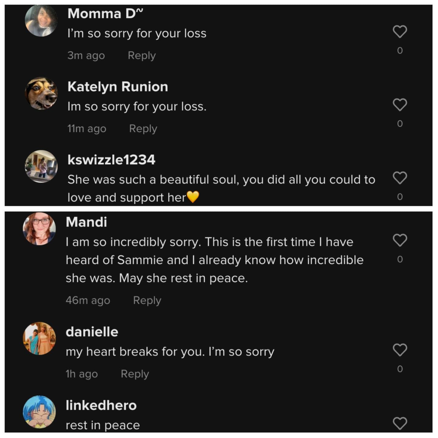Viewport: 438px width, 438px height.
Task: View kswizzle1234's profile photo
Action: (41, 166)
